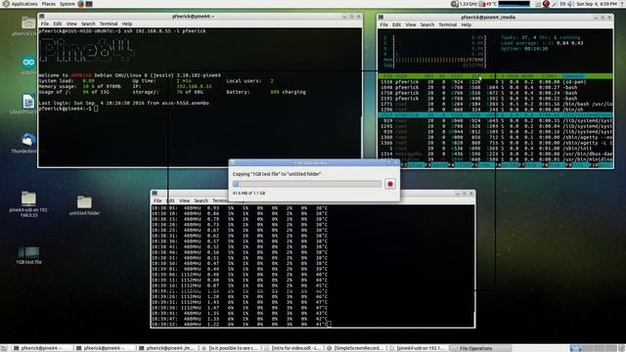Open File menu in SSH login terminal
Image resolution: width=626 pixels, height=352 pixels.
tap(45, 23)
